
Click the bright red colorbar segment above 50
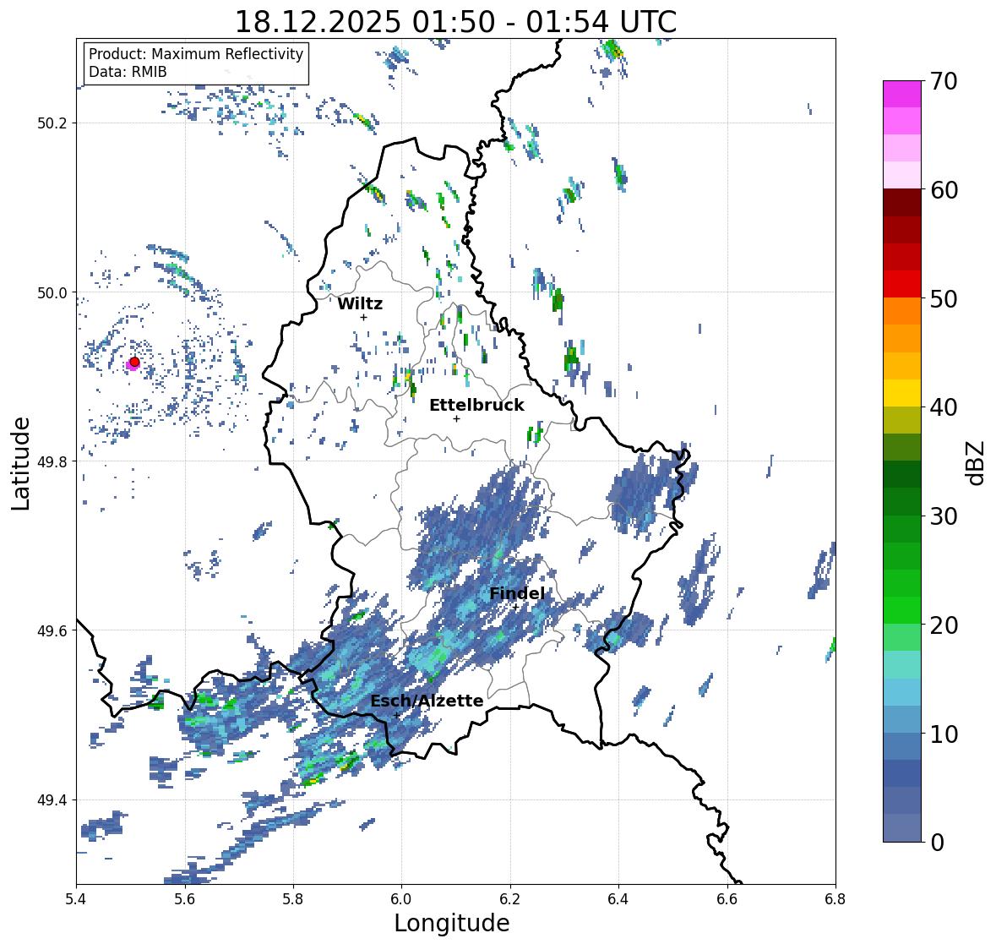tap(902, 284)
